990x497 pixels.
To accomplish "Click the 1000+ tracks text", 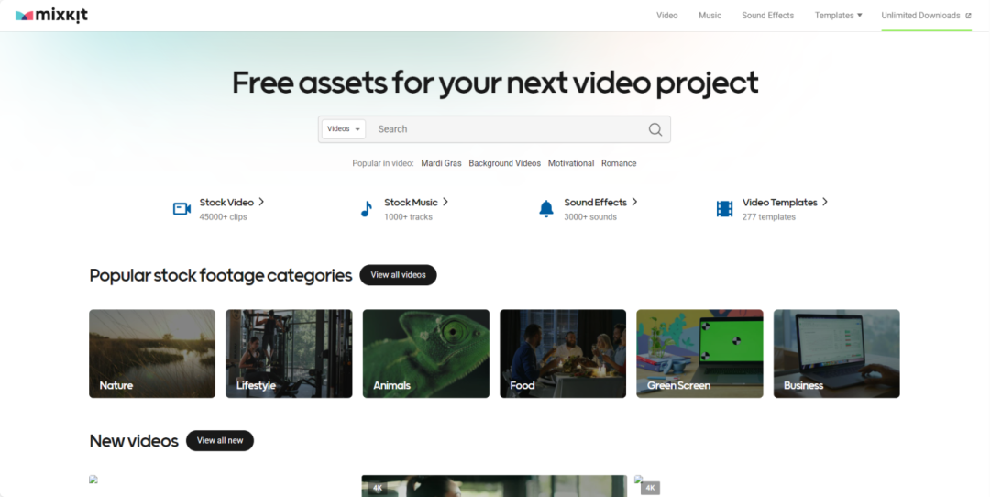I will pos(409,217).
